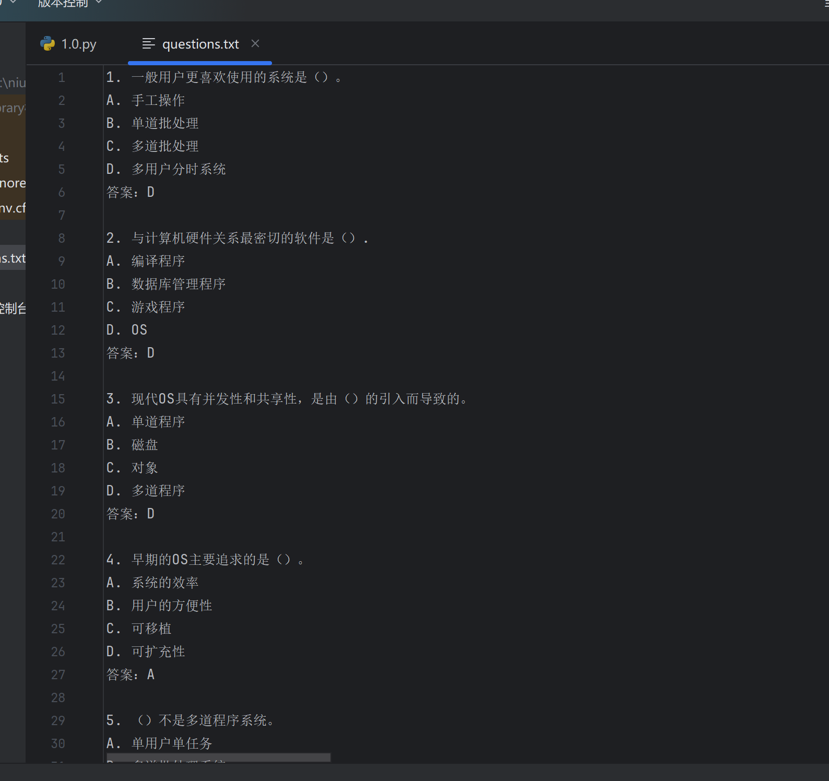This screenshot has width=829, height=781.
Task: Click line number 7 in the gutter
Action: [62, 215]
